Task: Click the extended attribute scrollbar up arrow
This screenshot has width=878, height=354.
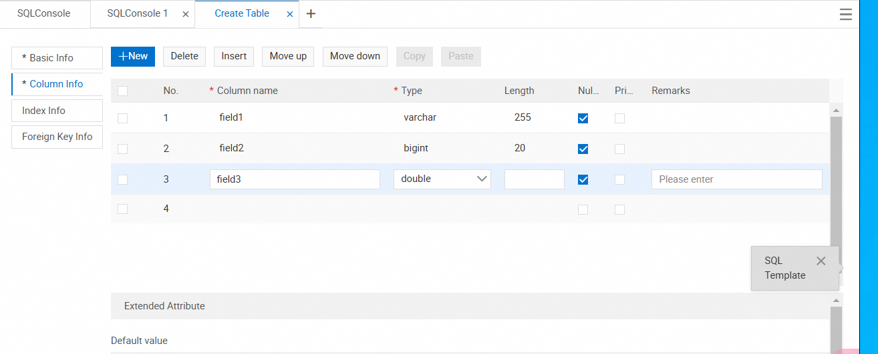Action: 836,301
